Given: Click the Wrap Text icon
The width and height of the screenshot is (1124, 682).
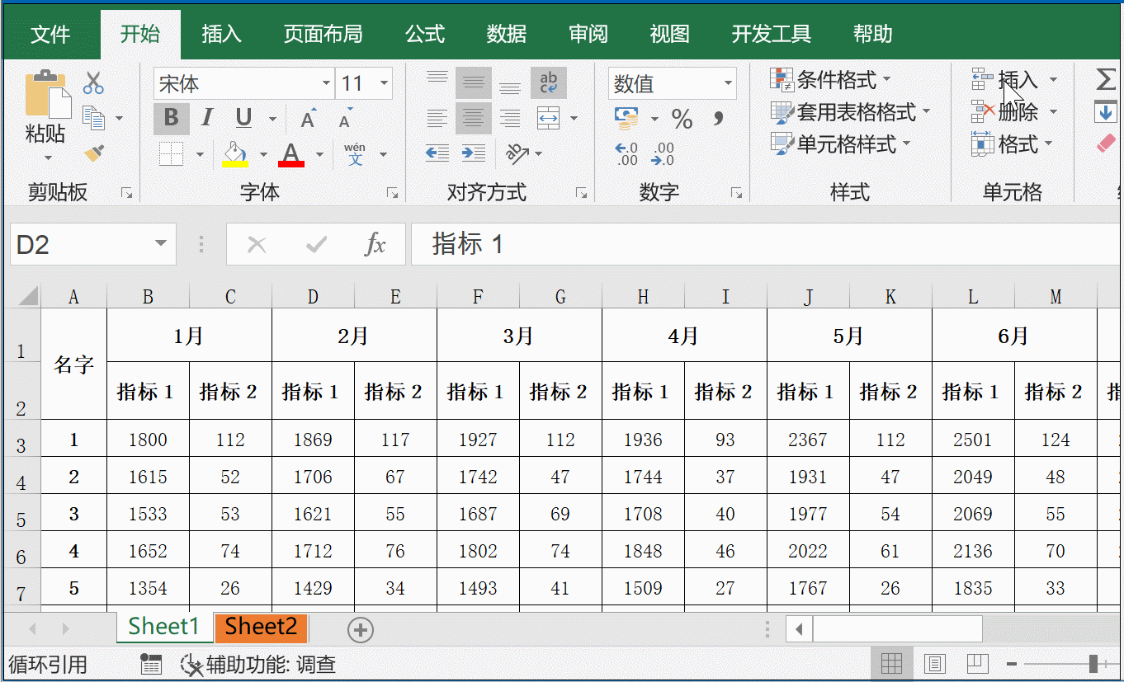Looking at the screenshot, I should coord(548,82).
